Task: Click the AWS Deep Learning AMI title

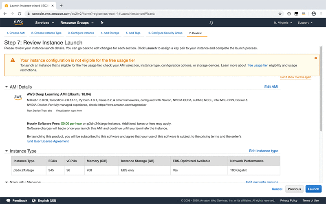Action: tap(59, 94)
